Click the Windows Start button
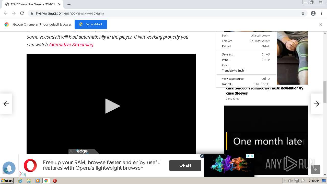 (x=7, y=180)
